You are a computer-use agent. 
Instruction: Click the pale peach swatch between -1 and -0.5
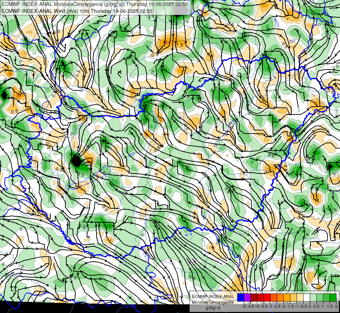coord(300,298)
